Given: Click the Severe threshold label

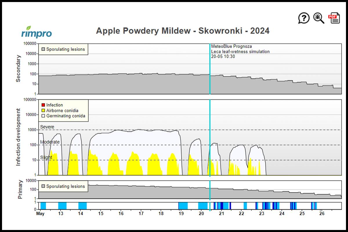Looking at the screenshot, I should (x=47, y=127).
